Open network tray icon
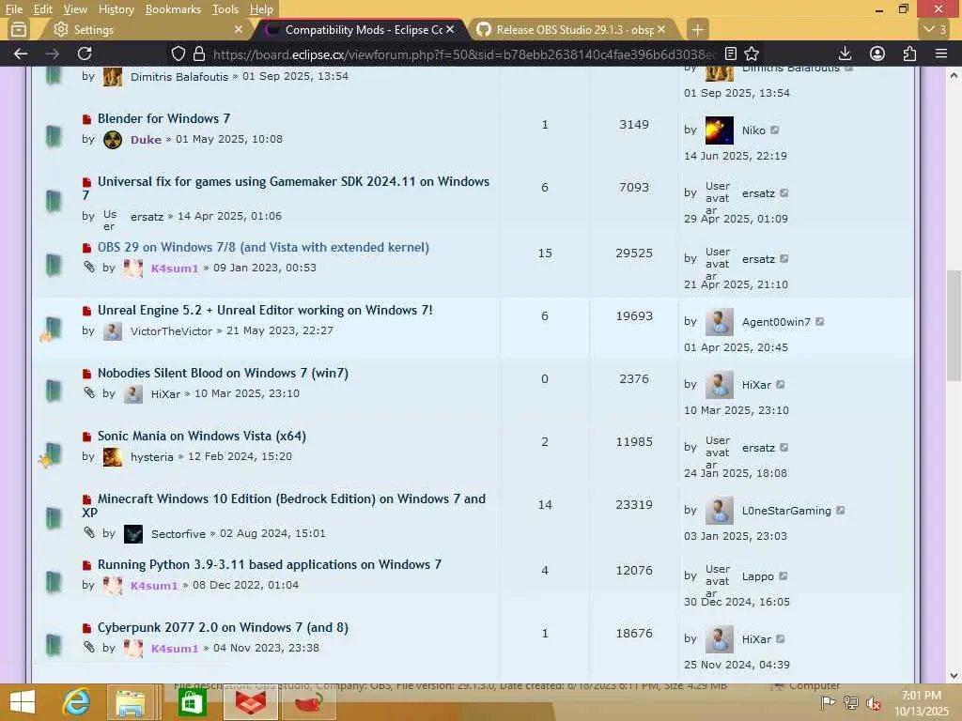 pos(851,703)
